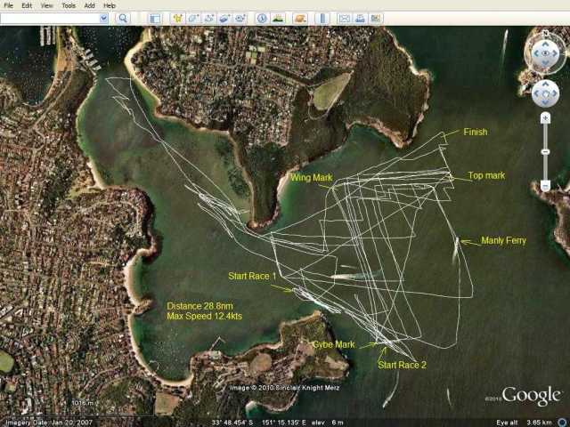Click the Manly Ferry placemark label

503,240
